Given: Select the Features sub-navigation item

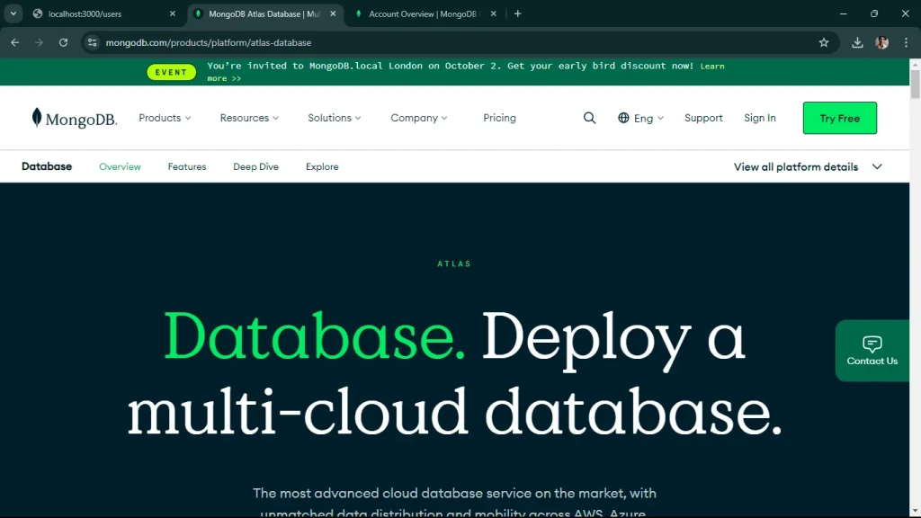Looking at the screenshot, I should coord(186,166).
